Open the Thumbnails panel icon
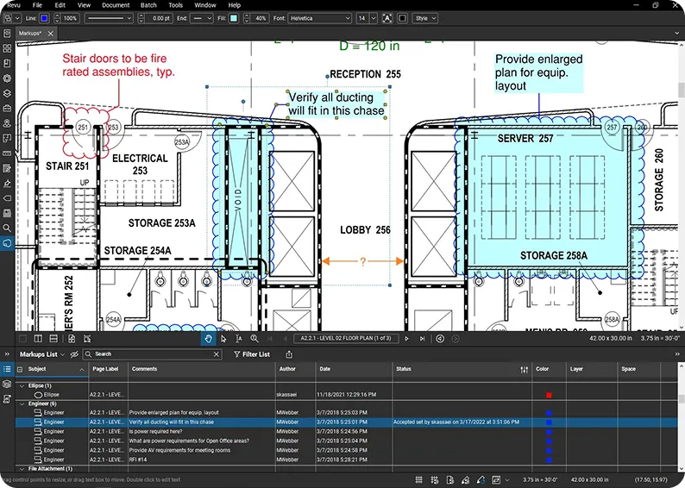The height and width of the screenshot is (488, 685). [x=7, y=48]
